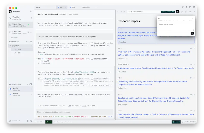Screen dimensions: 204x133
Task: Reload the browser pane page
Action: pyautogui.click(x=124, y=12)
